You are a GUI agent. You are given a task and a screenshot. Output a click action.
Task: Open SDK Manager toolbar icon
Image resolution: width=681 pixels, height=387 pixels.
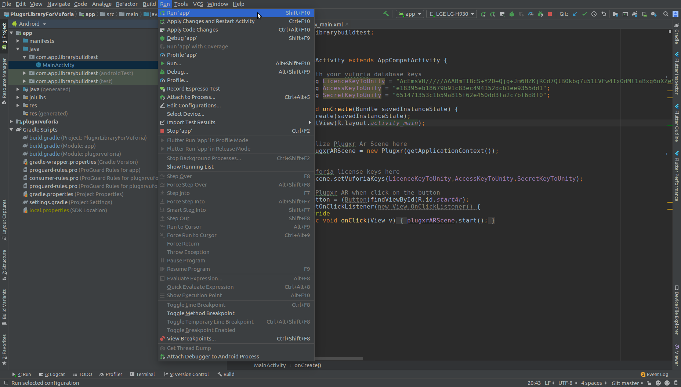654,14
